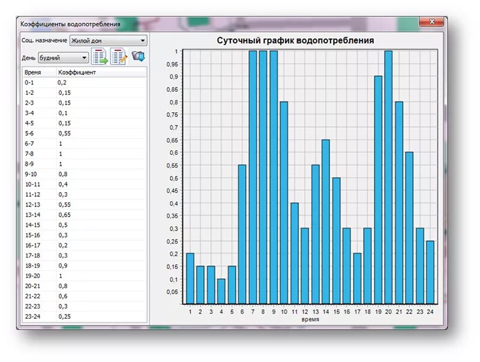Click coefficient 0,6 in the 21-22 row

tap(63, 296)
